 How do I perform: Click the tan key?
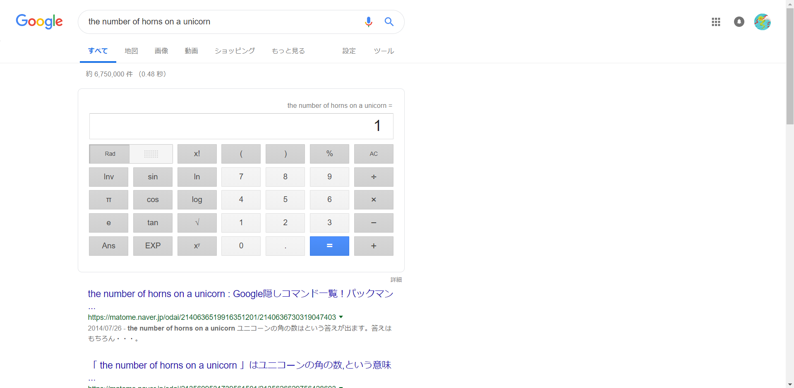click(153, 223)
